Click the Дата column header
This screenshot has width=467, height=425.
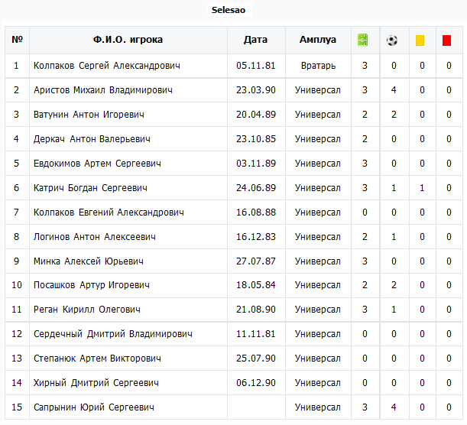coord(255,40)
